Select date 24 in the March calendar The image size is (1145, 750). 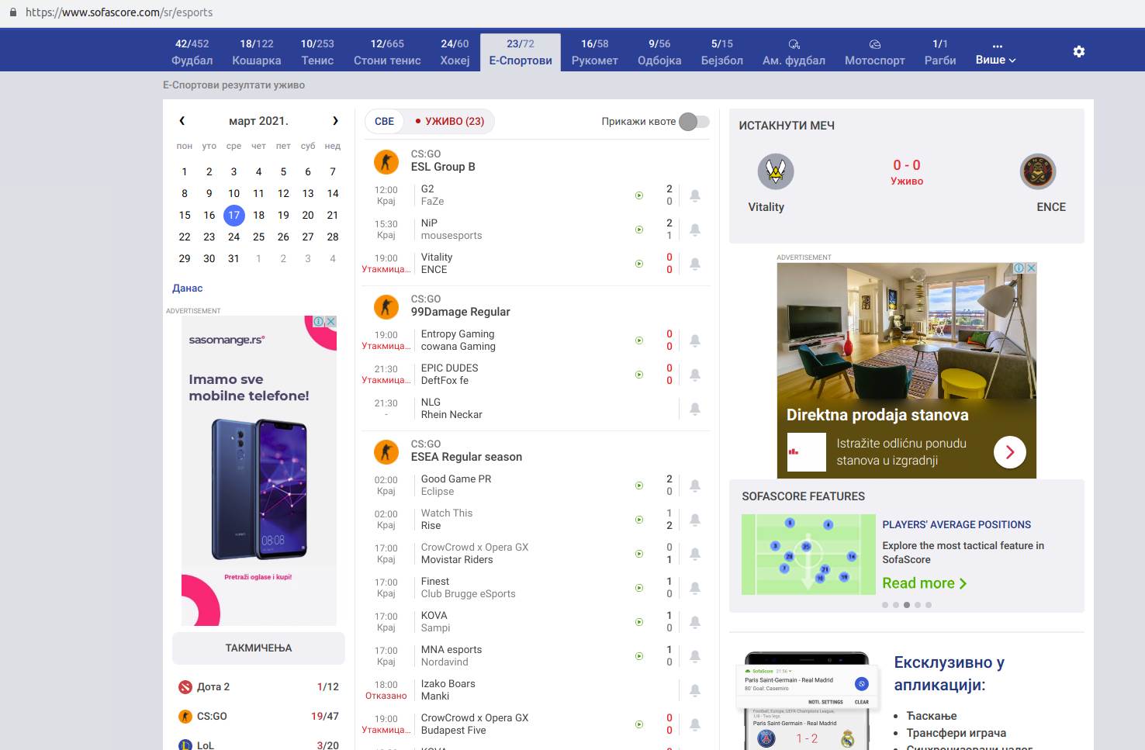click(233, 237)
